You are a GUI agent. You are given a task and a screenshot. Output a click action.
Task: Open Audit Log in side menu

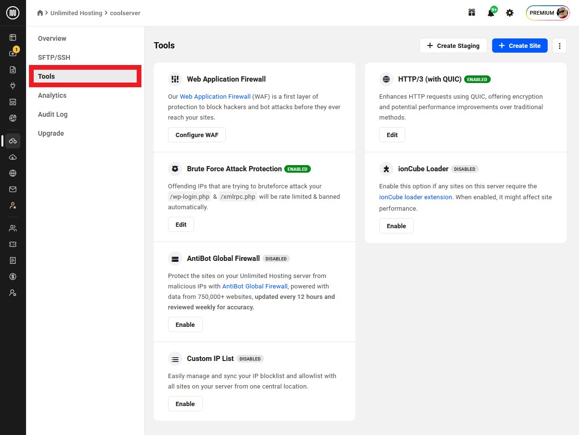click(53, 114)
